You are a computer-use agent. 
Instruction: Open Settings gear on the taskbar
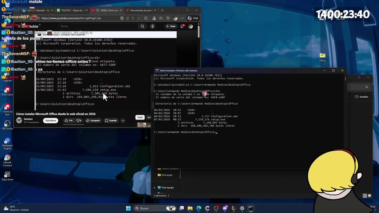(x=242, y=208)
